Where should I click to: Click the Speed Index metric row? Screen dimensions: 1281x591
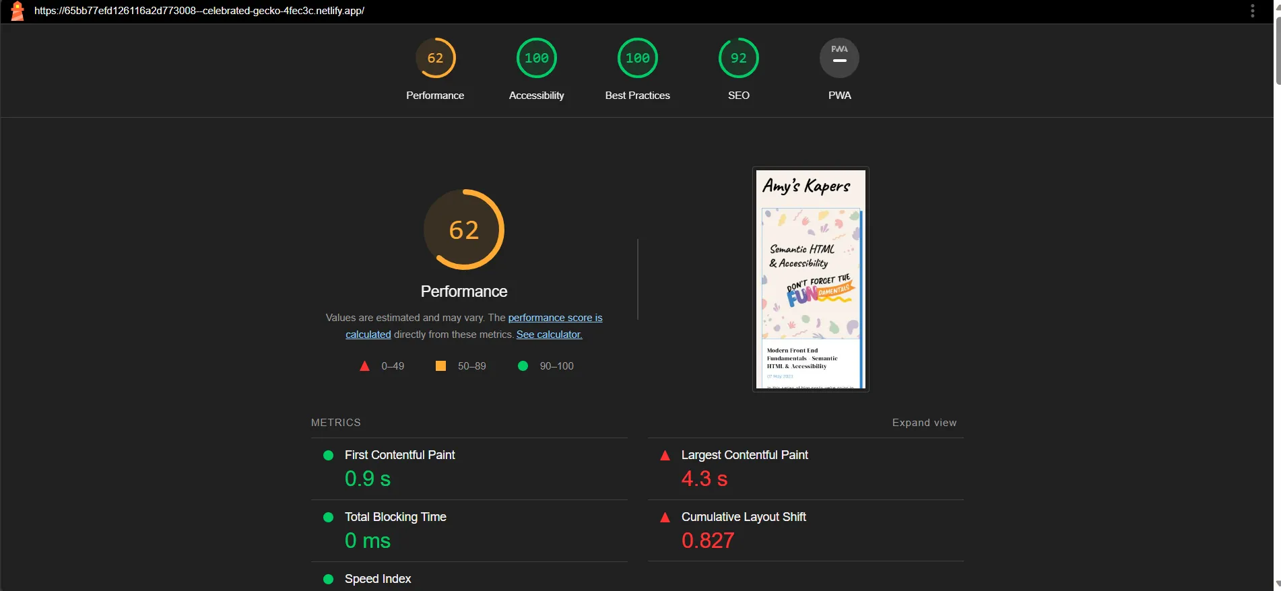point(378,579)
